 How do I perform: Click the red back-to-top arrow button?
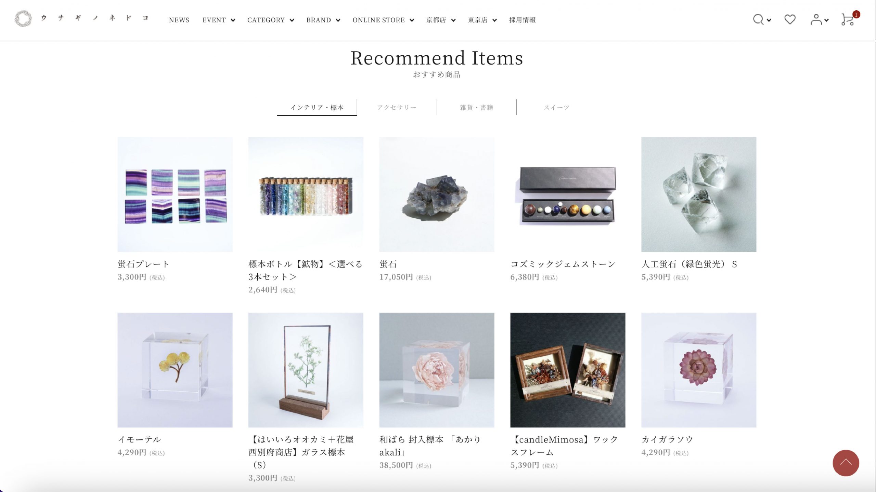tap(846, 463)
